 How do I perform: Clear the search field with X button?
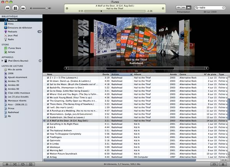coord(223,8)
